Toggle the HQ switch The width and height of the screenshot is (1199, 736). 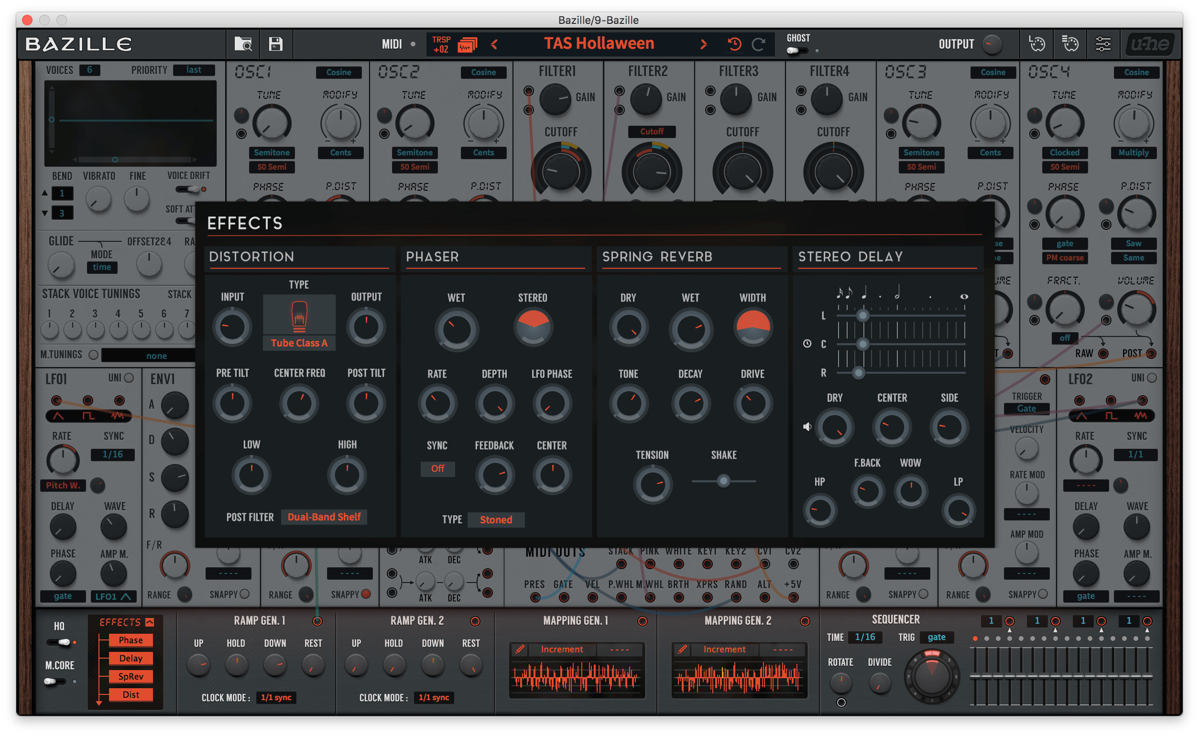pos(59,642)
